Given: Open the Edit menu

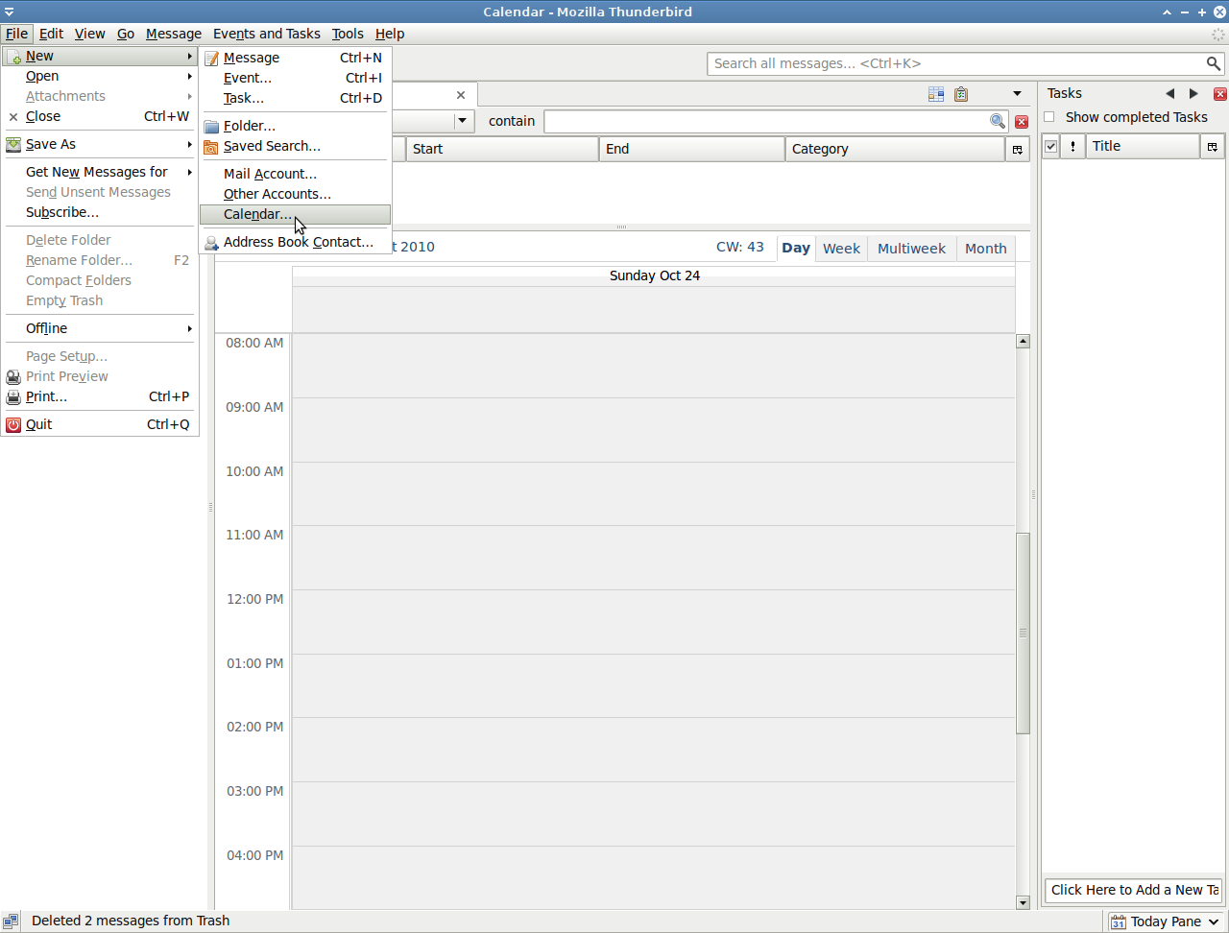Looking at the screenshot, I should tap(51, 34).
